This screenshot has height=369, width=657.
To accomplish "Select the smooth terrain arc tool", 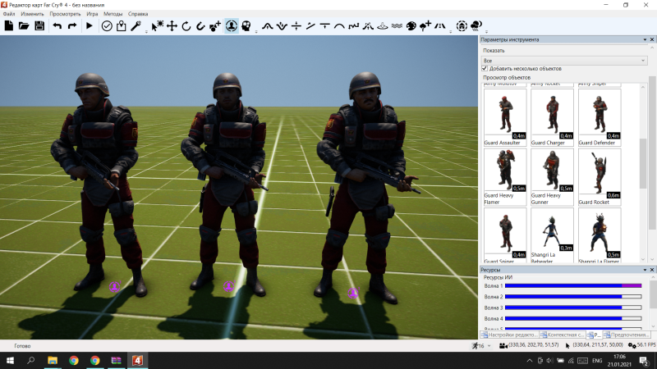I will click(339, 26).
